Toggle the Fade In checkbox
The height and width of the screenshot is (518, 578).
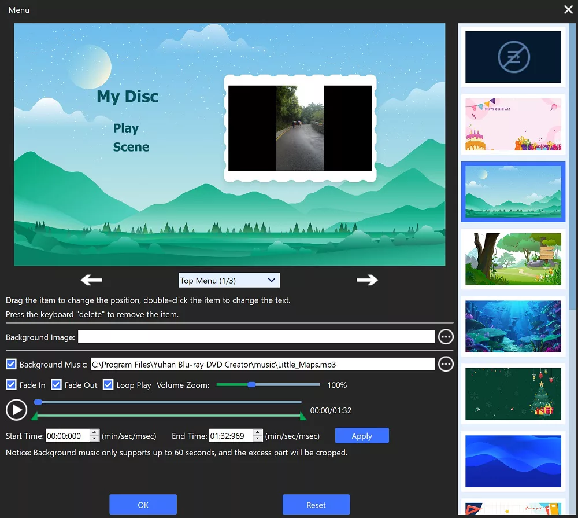(x=11, y=385)
